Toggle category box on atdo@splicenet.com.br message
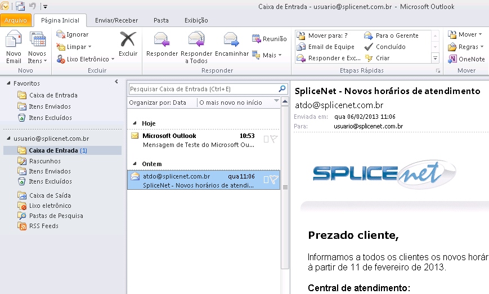Screen dimensions: 489x294 pos(266,180)
